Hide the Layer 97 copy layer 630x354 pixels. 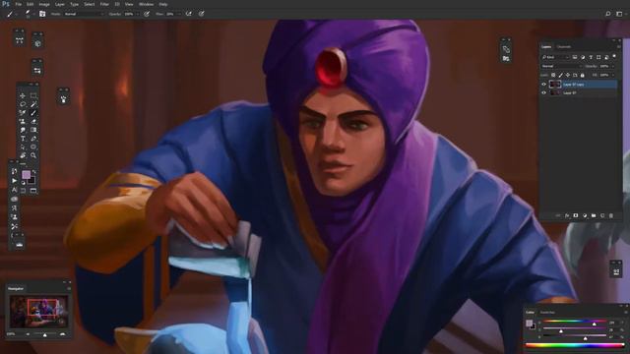[x=544, y=85]
